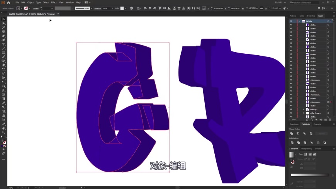The image size is (336, 189).
Task: Toggle visibility of the first Path sublayer
Action: pos(291,25)
